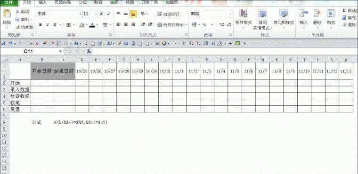Open the File tab
Screen dimensions: 358x174
9,2
